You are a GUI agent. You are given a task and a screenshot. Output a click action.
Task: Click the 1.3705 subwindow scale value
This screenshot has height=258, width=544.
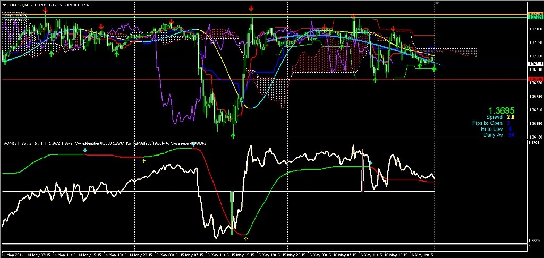[x=533, y=142]
